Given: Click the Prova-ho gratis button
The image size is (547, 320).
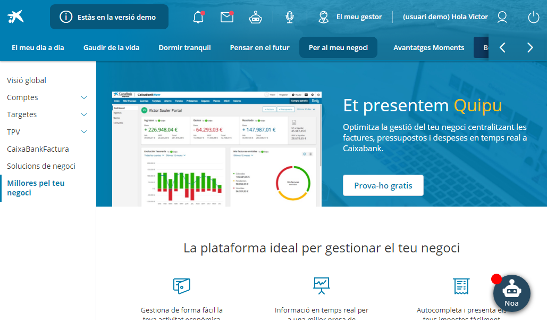Looking at the screenshot, I should 383,185.
